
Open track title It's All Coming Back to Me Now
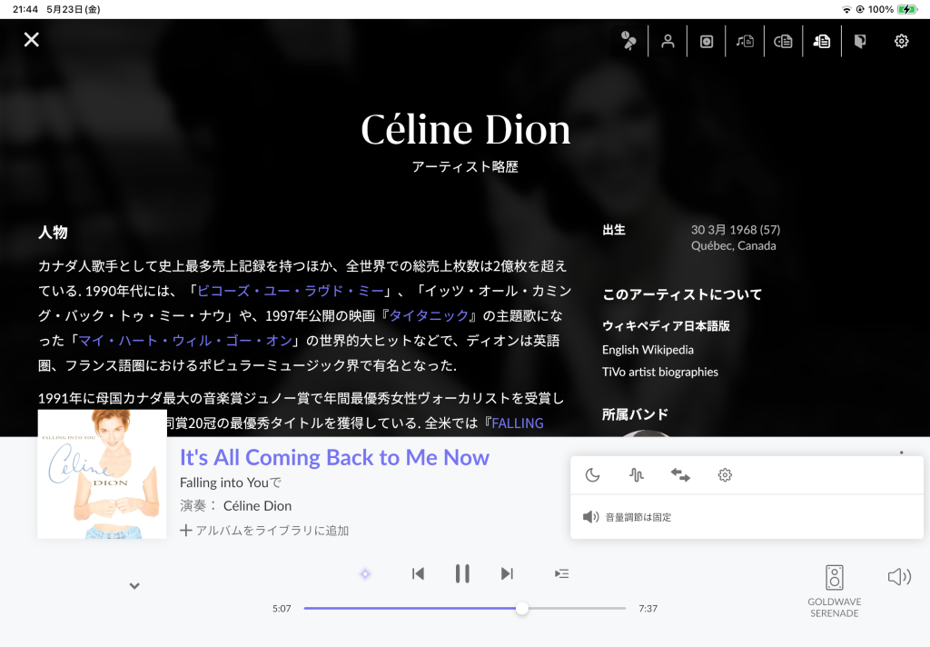(x=334, y=458)
